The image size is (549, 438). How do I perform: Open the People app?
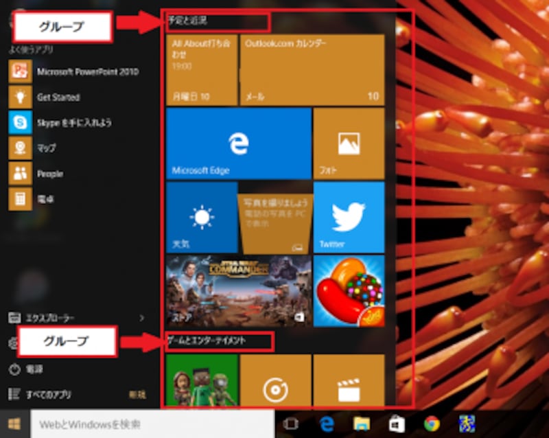point(36,174)
